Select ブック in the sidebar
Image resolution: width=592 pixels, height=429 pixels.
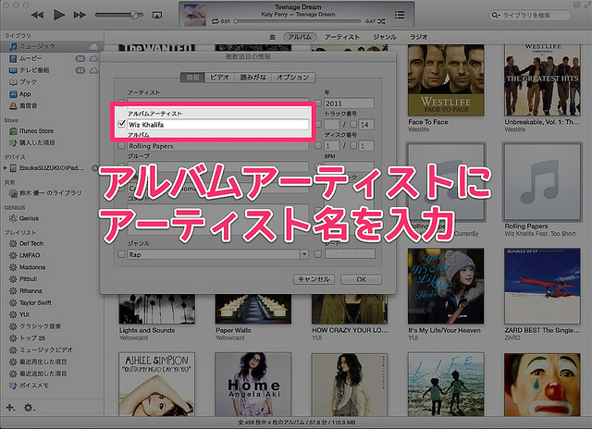pos(29,82)
